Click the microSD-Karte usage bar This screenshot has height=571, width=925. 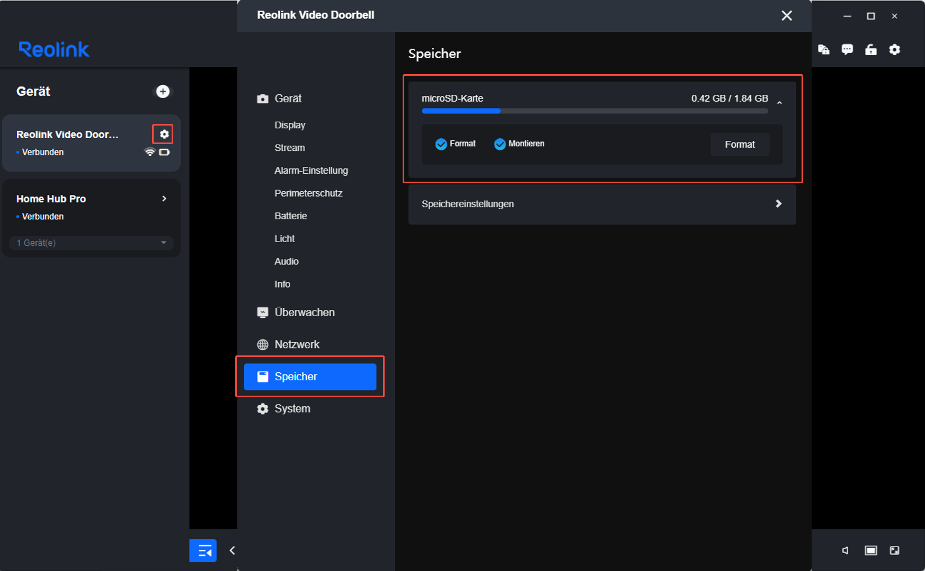594,111
